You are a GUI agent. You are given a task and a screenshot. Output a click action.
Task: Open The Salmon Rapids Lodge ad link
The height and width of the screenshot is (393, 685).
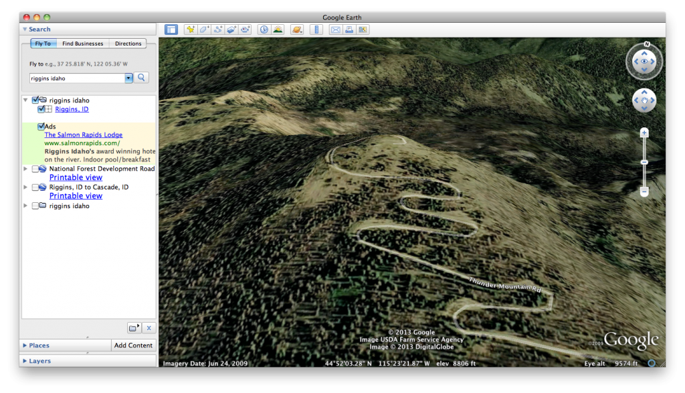pyautogui.click(x=84, y=135)
